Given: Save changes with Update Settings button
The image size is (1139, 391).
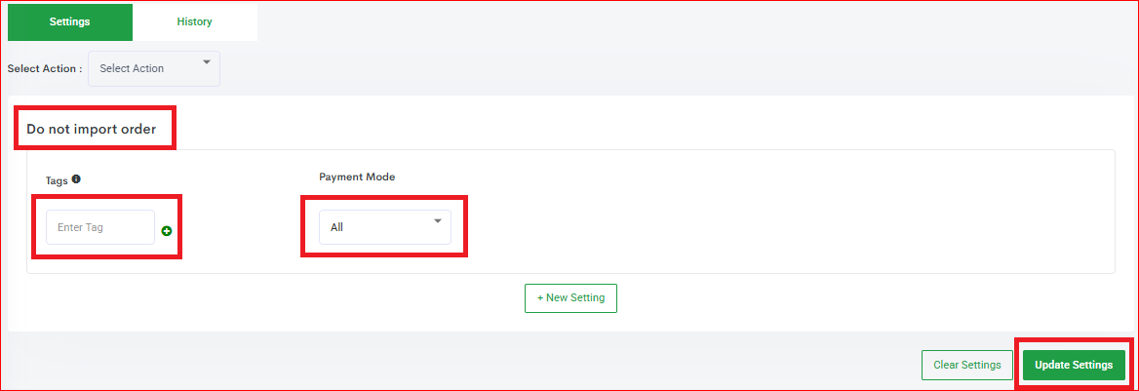Looking at the screenshot, I should click(1074, 365).
